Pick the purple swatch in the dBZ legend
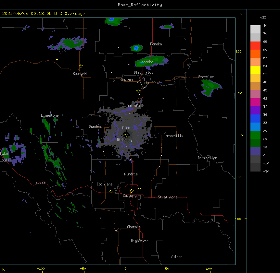 [255, 111]
